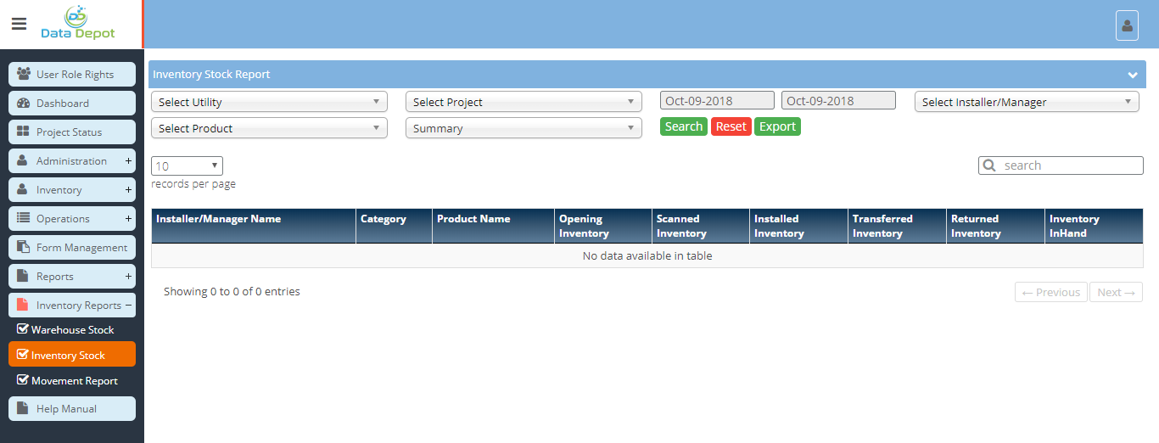Click the green Search button

683,126
